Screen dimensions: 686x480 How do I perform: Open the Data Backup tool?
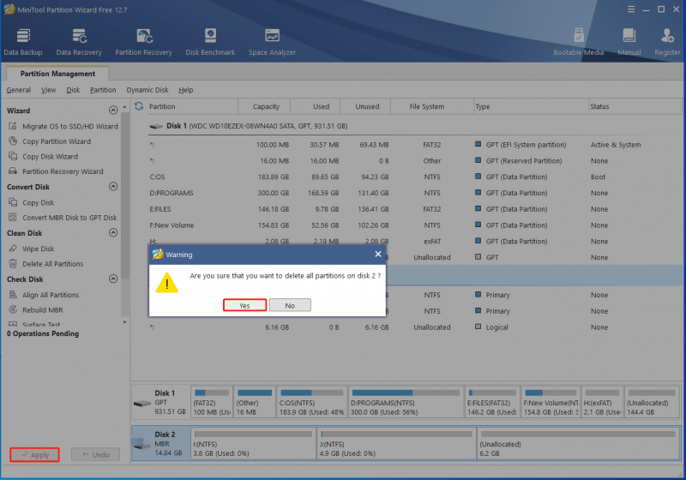click(x=23, y=42)
